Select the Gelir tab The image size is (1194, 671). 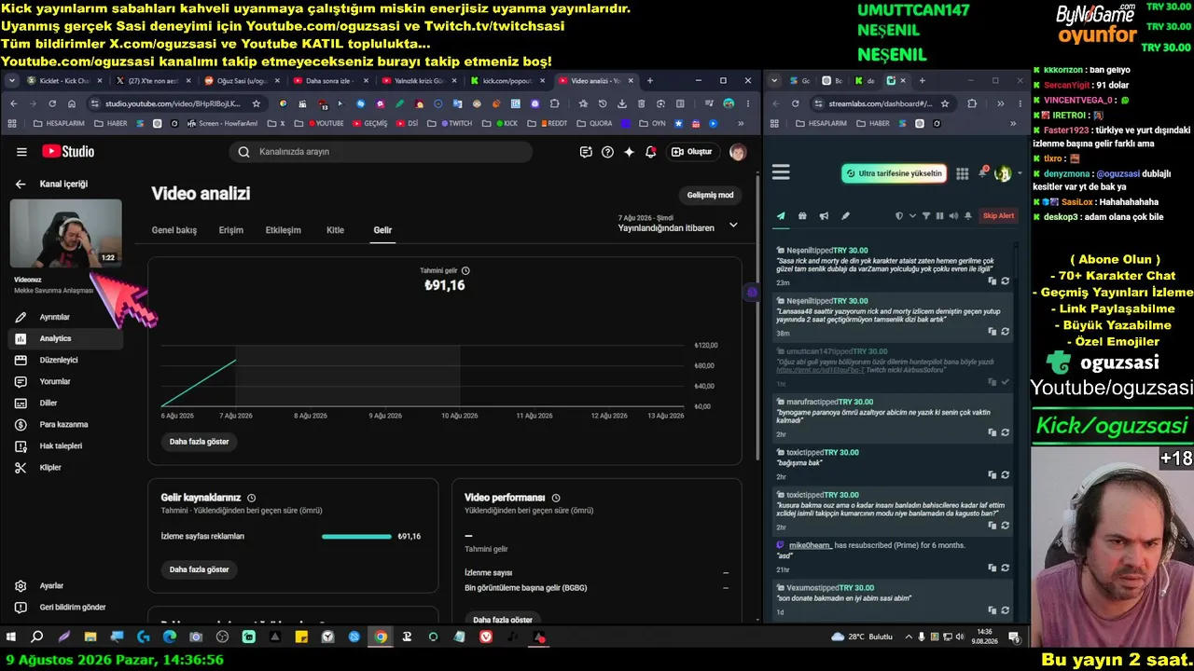[382, 230]
